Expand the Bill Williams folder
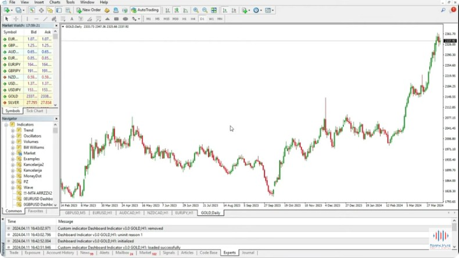The height and width of the screenshot is (258, 459). (x=13, y=148)
